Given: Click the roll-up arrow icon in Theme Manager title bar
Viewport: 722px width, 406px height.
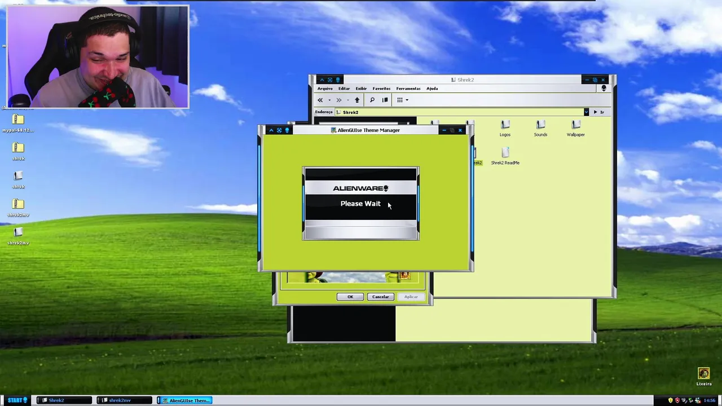Looking at the screenshot, I should tap(271, 130).
